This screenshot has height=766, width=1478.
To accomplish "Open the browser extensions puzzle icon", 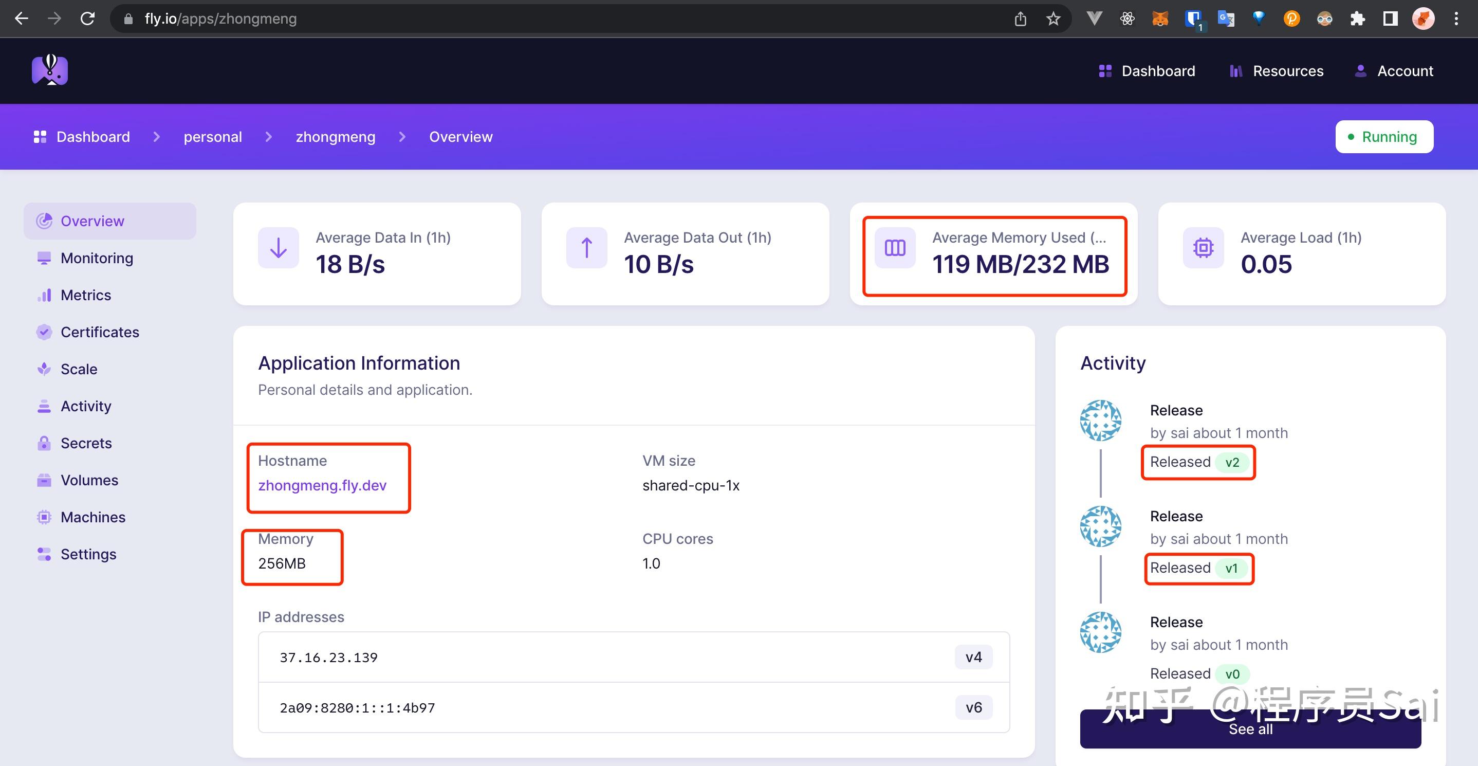I will point(1358,19).
